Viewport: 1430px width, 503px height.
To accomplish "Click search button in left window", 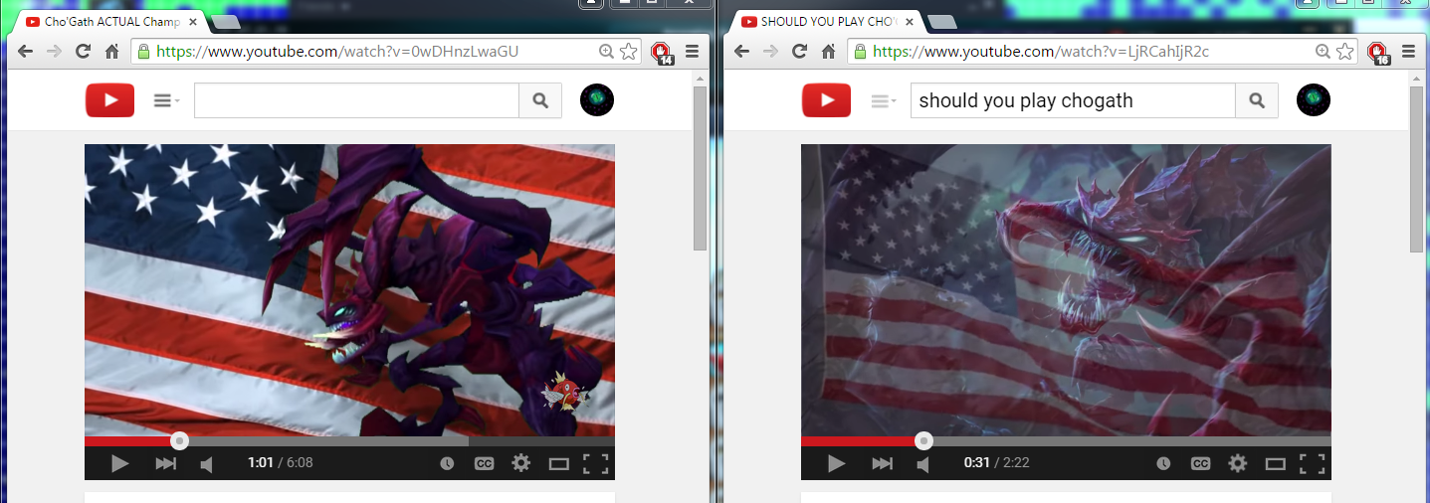I will point(540,100).
